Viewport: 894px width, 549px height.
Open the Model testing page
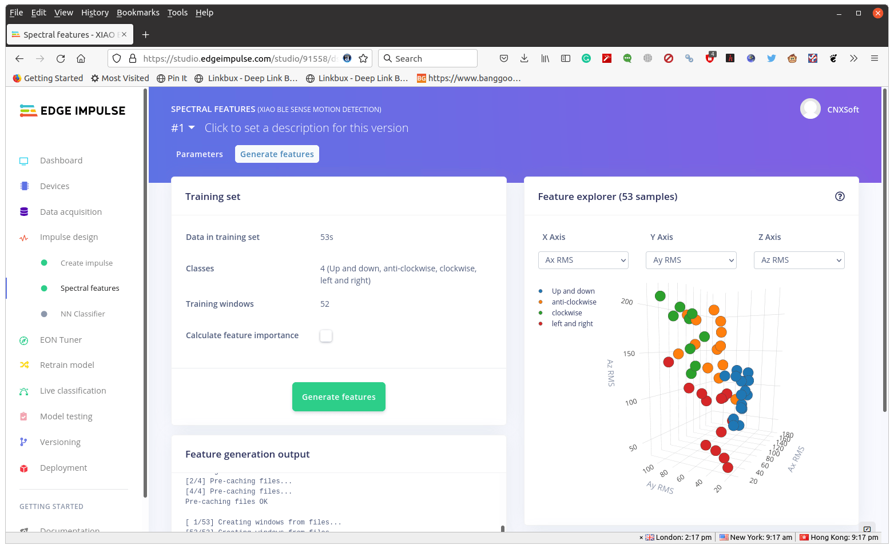point(66,416)
